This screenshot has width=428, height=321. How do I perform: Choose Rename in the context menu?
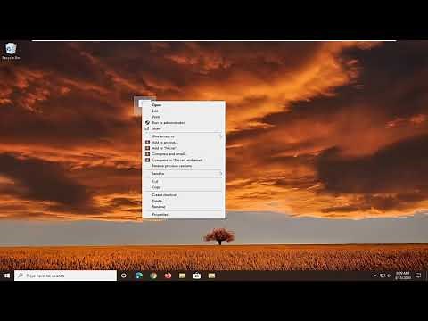click(x=184, y=207)
